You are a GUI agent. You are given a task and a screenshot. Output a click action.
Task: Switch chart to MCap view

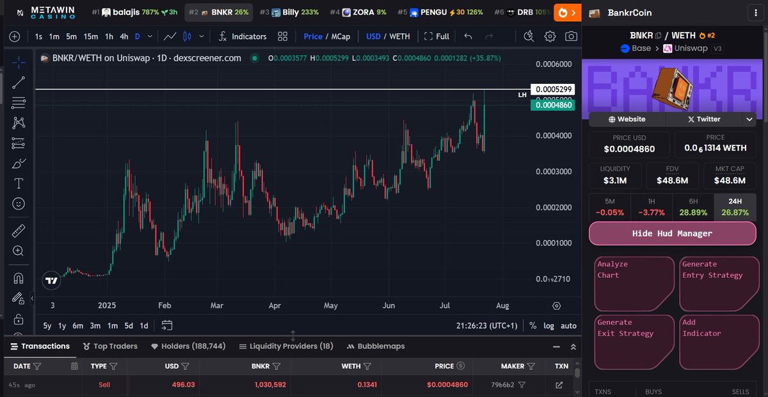pos(340,36)
